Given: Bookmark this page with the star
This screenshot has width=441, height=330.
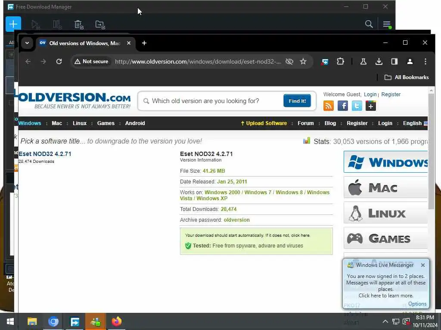Looking at the screenshot, I should tap(303, 61).
